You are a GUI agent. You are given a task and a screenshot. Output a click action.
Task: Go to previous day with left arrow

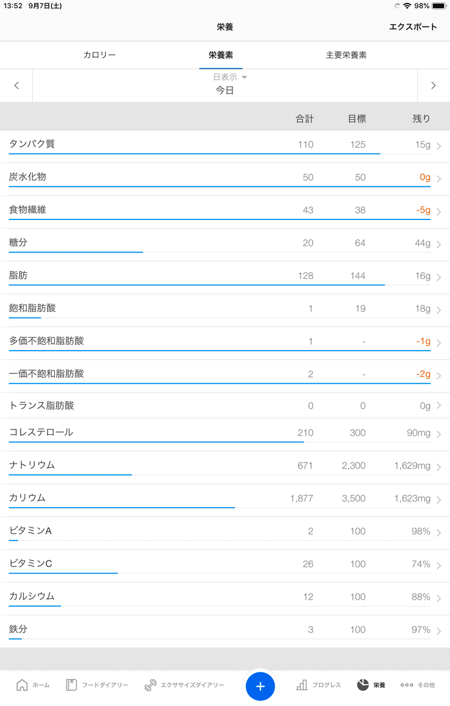16,86
